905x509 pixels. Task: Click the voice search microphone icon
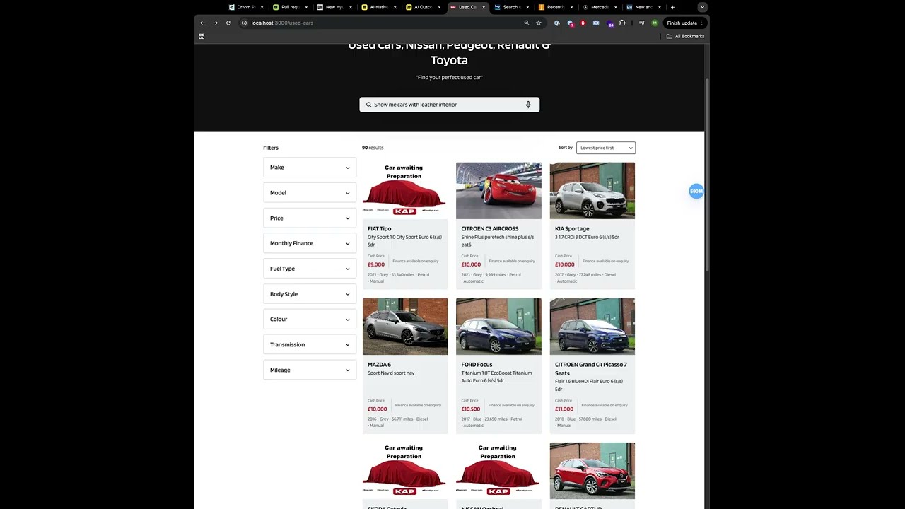527,105
